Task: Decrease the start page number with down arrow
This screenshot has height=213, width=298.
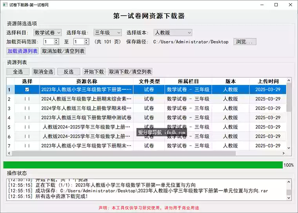Action: pyautogui.click(x=56, y=43)
